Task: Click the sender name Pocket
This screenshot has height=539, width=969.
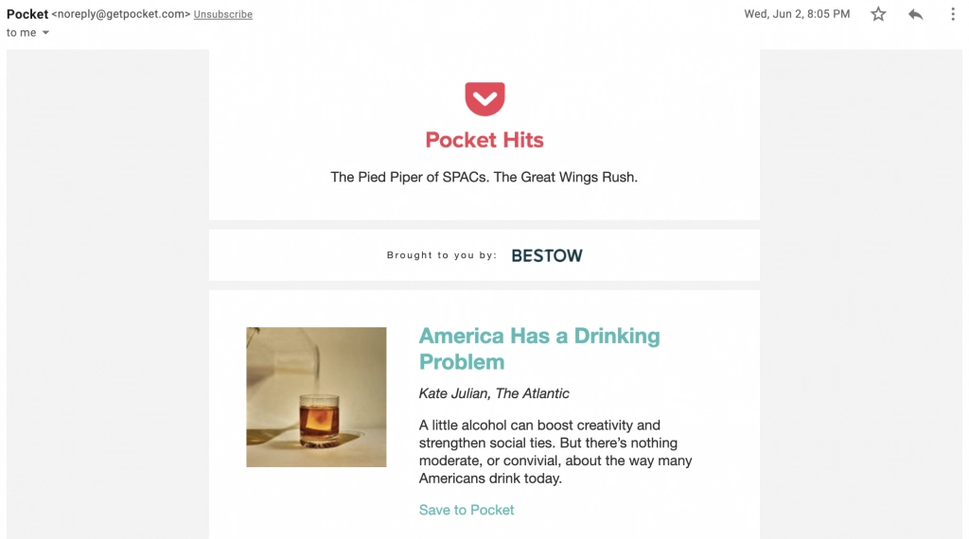Action: tap(27, 14)
